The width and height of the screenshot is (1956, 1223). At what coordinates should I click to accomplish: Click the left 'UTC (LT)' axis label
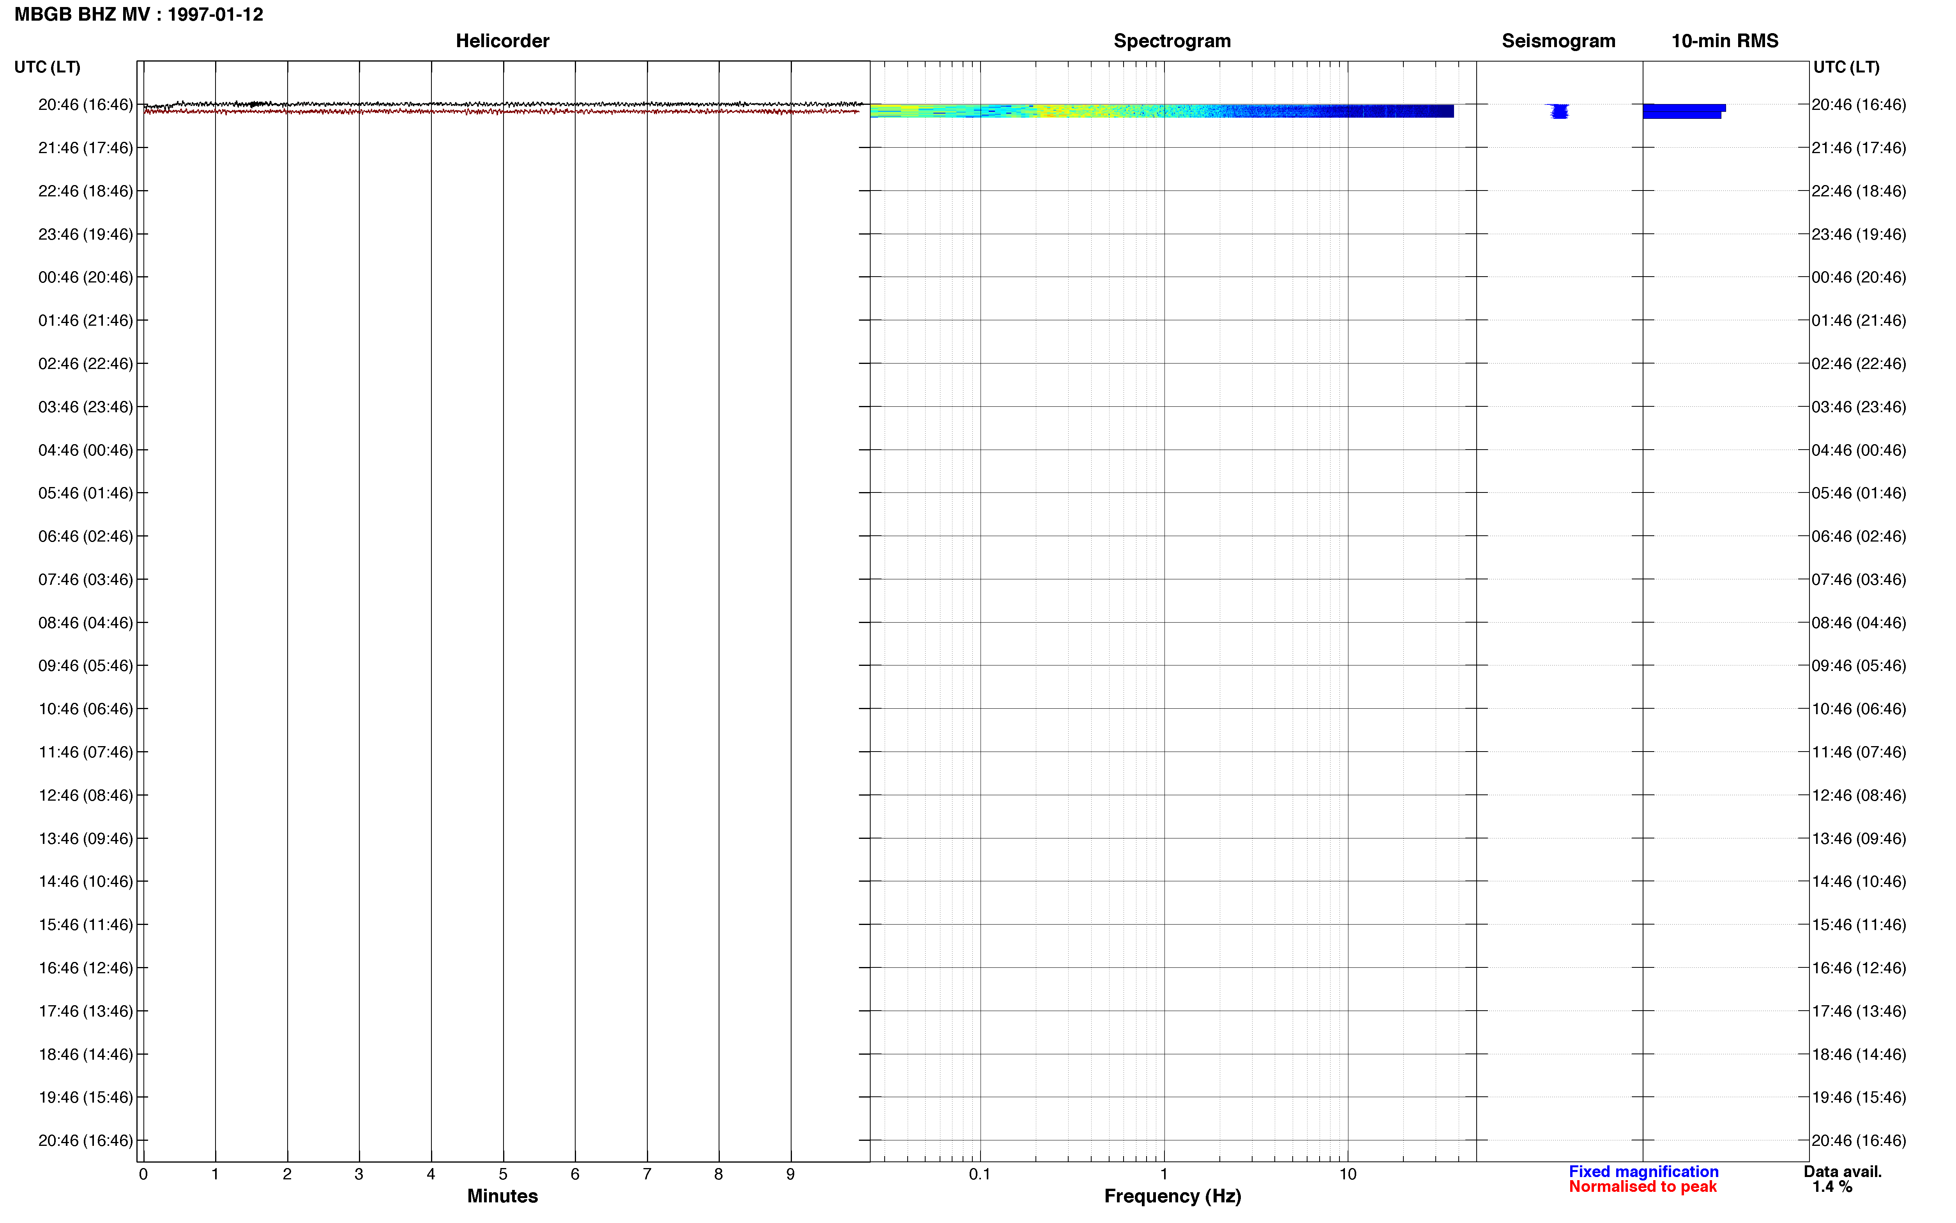pyautogui.click(x=48, y=67)
